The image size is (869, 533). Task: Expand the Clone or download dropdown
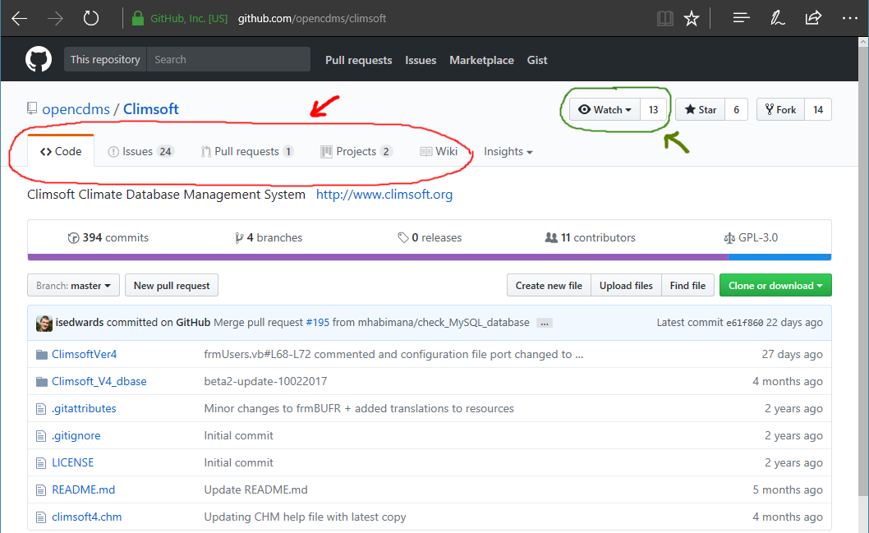coord(775,285)
